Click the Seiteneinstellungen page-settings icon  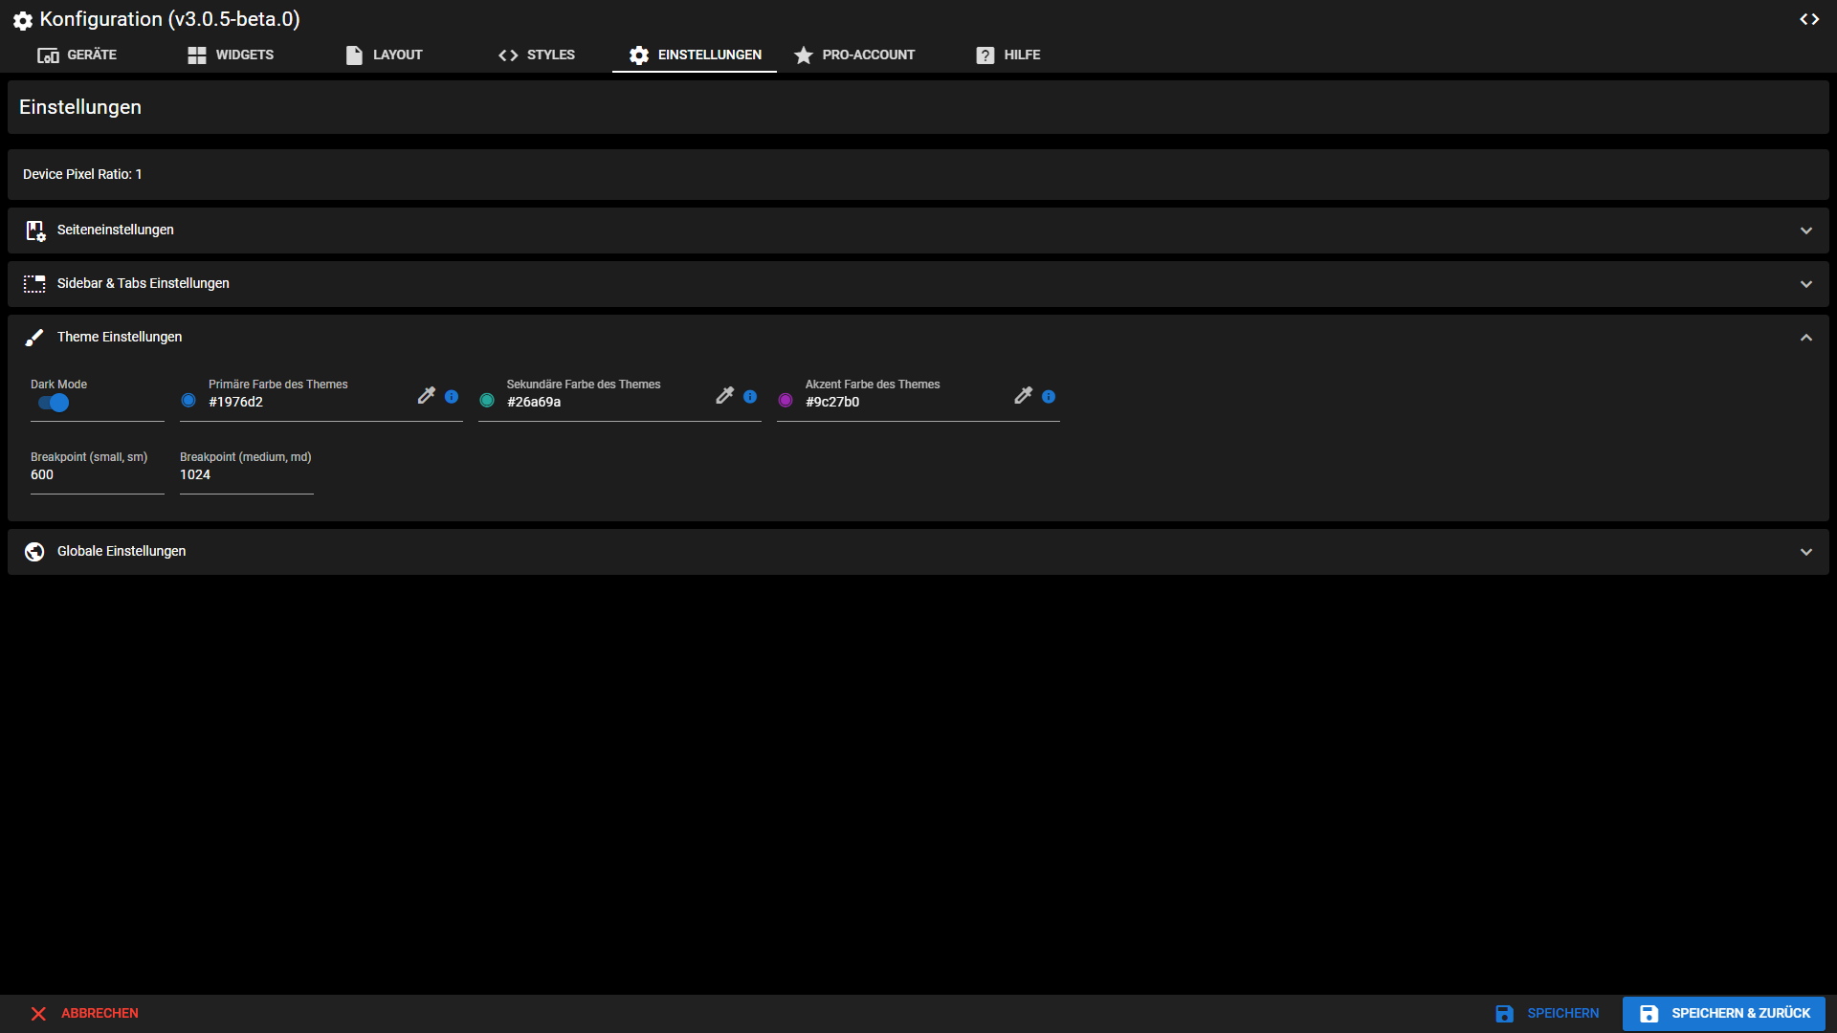(x=35, y=231)
